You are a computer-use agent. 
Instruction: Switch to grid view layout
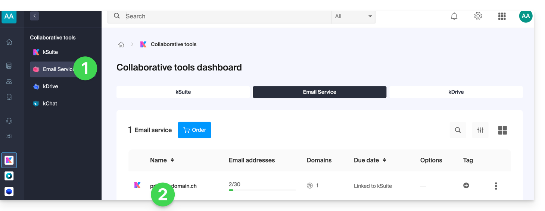click(502, 130)
